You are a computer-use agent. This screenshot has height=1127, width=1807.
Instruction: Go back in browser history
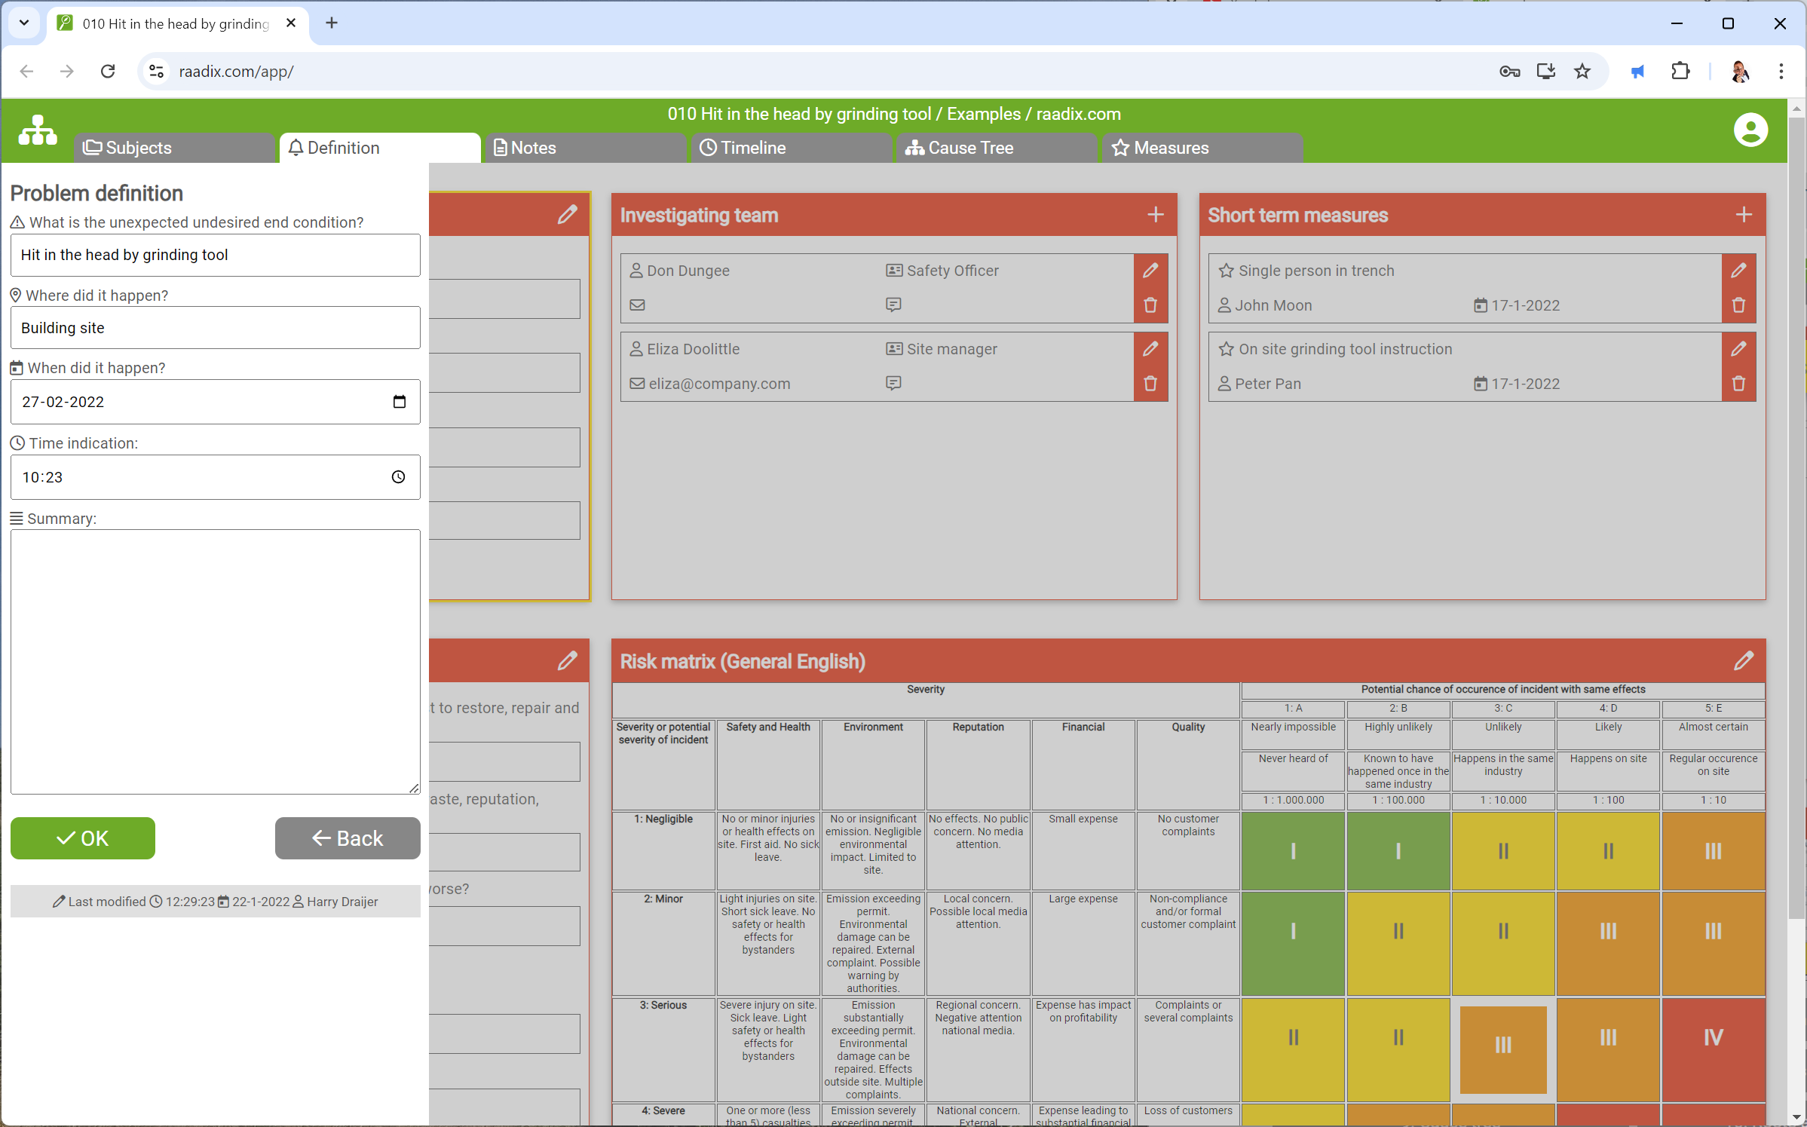27,72
